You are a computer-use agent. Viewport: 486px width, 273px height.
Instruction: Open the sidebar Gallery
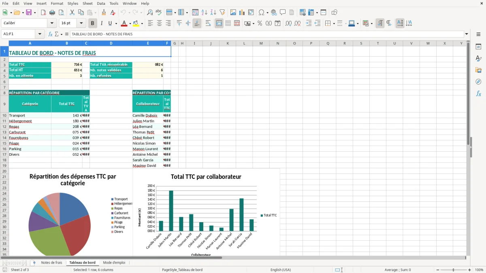[478, 70]
